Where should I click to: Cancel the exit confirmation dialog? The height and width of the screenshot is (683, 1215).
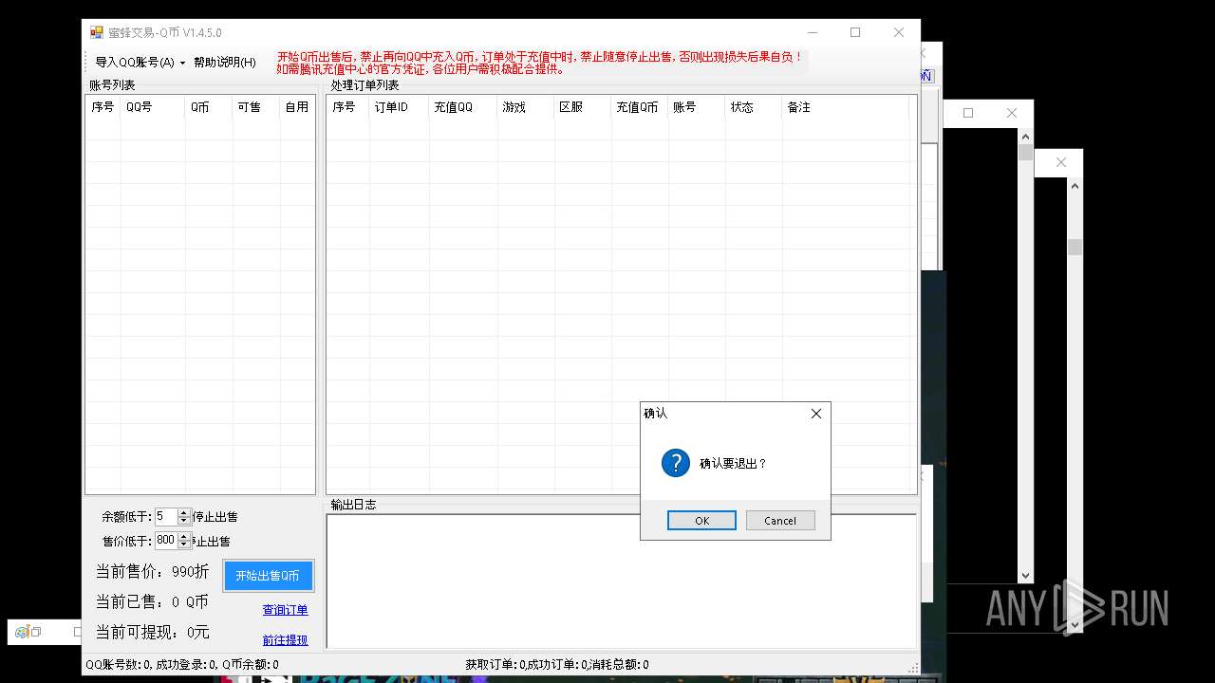(780, 520)
